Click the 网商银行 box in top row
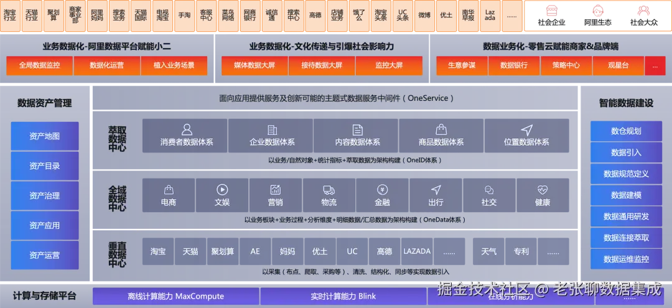 click(x=250, y=16)
